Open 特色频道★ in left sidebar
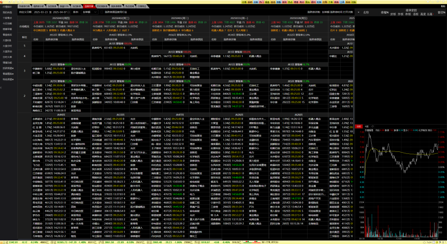 pos(8,79)
